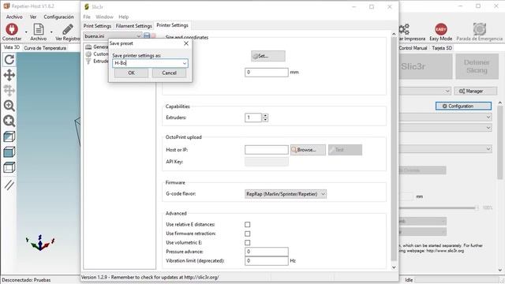
Task: Click the Slic3r slice button in Repetier
Action: click(x=425, y=66)
